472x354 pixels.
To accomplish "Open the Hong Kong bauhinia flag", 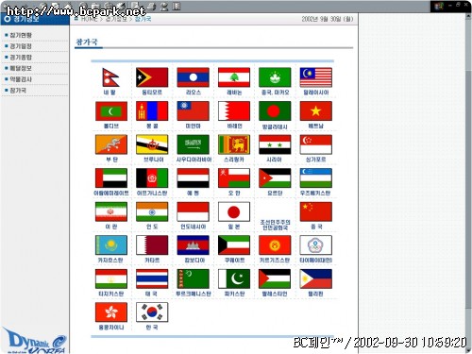I will [111, 312].
